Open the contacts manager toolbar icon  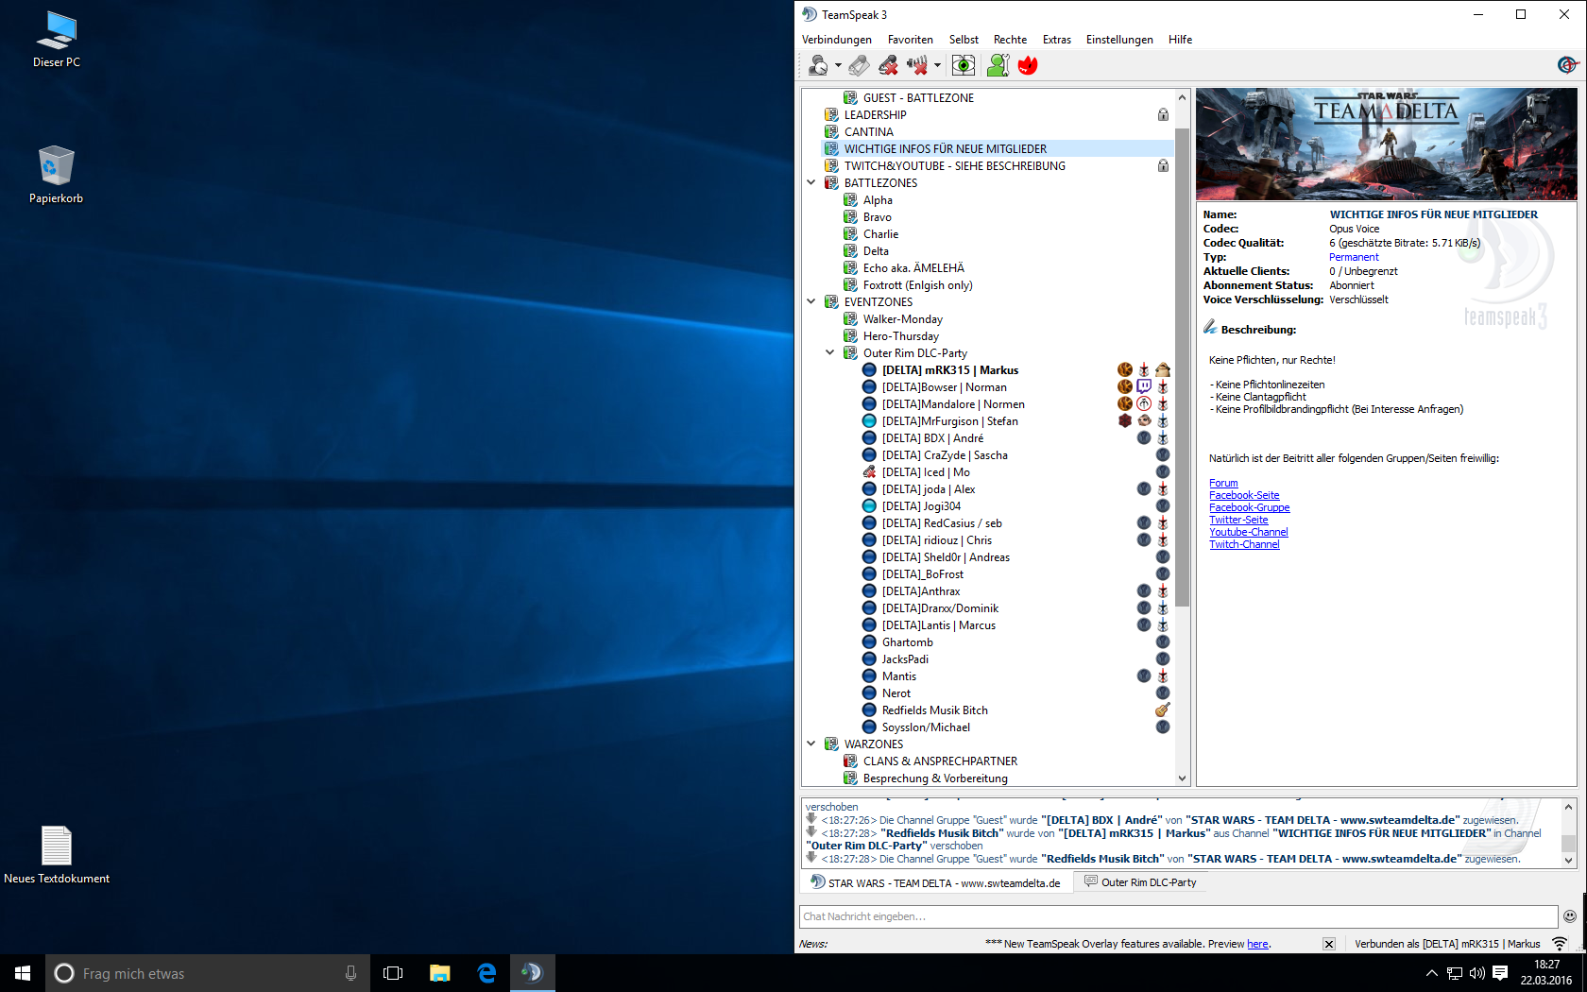click(998, 65)
